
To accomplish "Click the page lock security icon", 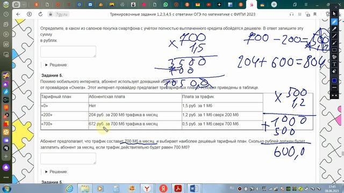I will tap(51, 14).
